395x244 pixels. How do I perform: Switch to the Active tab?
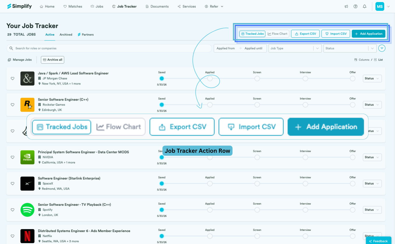(x=50, y=34)
